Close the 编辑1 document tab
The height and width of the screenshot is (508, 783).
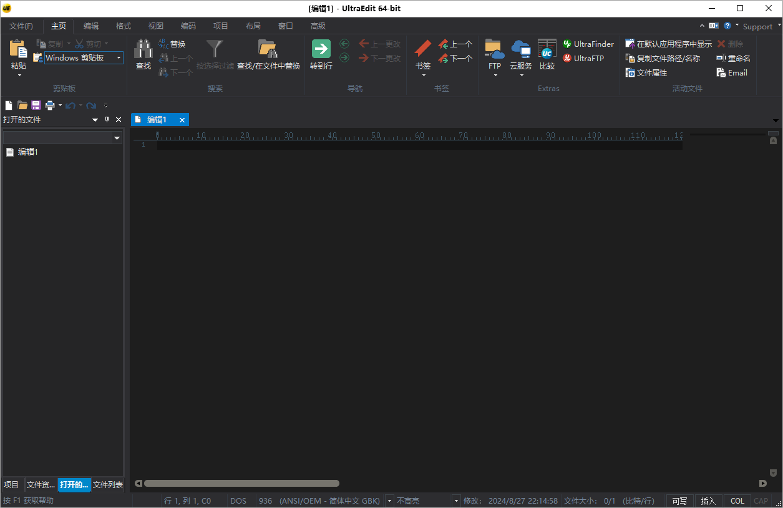pyautogui.click(x=182, y=120)
